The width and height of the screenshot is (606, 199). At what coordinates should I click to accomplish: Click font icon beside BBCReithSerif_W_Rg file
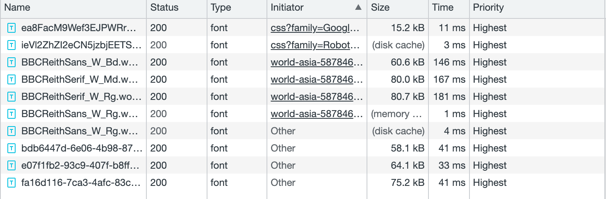point(12,97)
